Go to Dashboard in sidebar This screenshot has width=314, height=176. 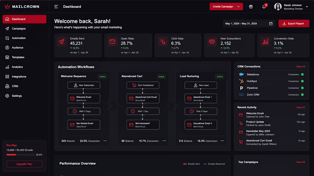(x=25, y=19)
